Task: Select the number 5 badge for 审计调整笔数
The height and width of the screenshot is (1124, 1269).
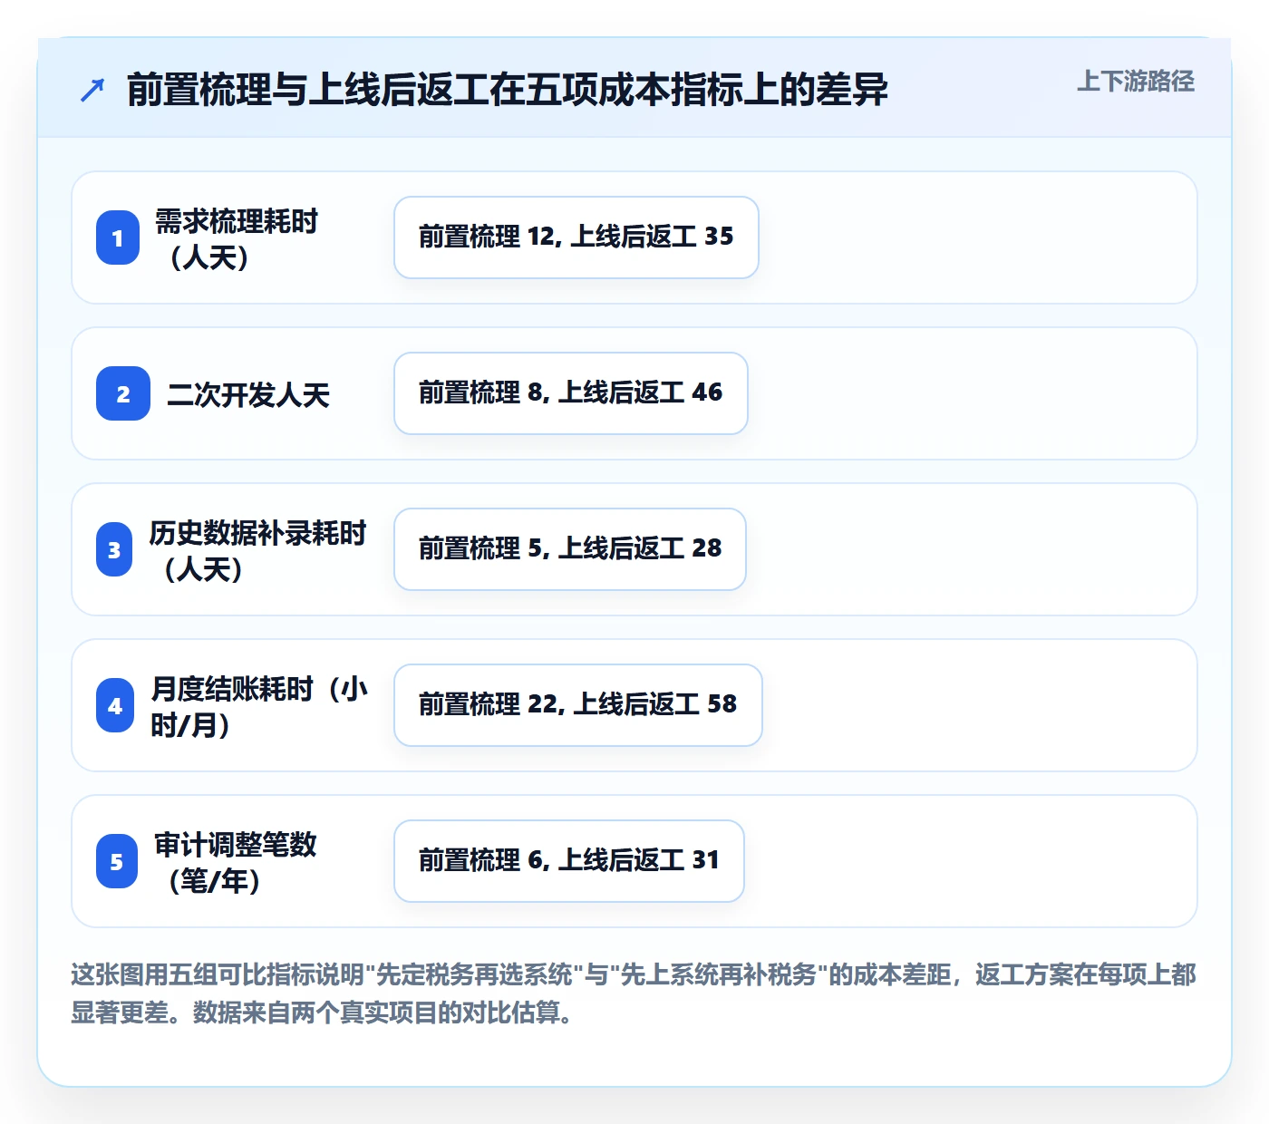Action: point(117,861)
